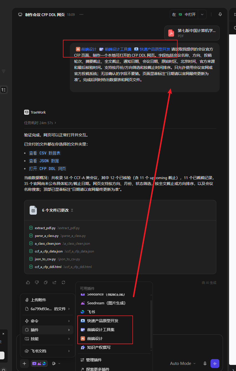The image size is (236, 371).
Task: Click the purple voice waveform button
Action: click(x=215, y=363)
